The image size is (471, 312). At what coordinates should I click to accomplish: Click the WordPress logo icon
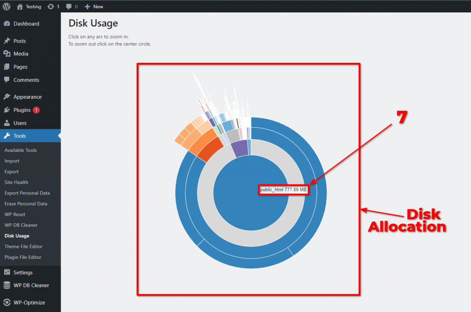pos(6,6)
